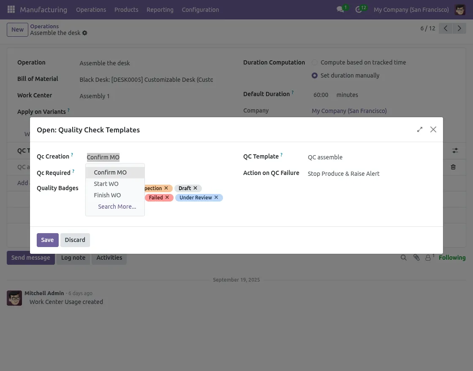Open the user avatar menu

point(460,10)
